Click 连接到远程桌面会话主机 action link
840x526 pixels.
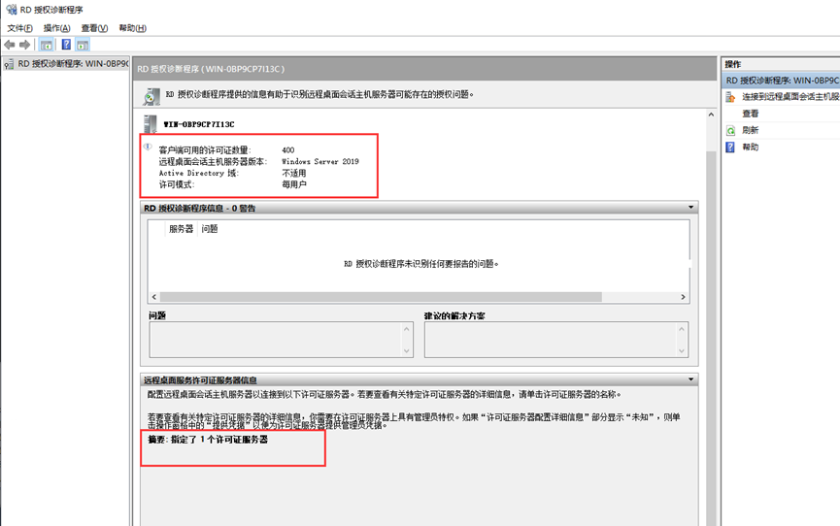790,97
